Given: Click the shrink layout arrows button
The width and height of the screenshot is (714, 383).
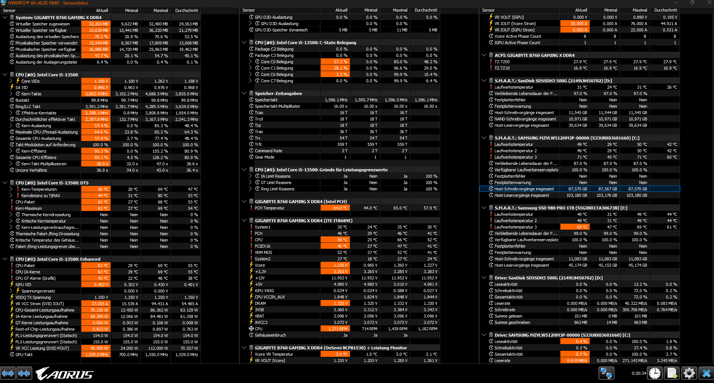Looking at the screenshot, I should tap(24, 373).
